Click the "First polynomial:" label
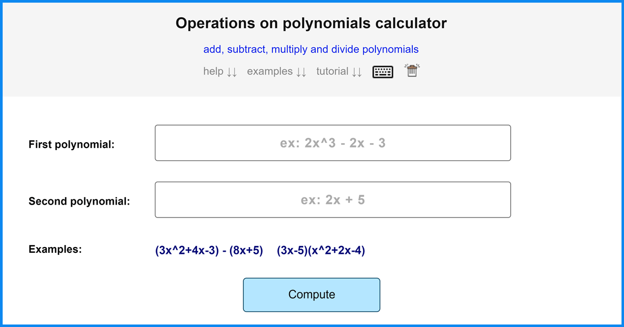Screen dimensions: 624x327 (x=71, y=145)
